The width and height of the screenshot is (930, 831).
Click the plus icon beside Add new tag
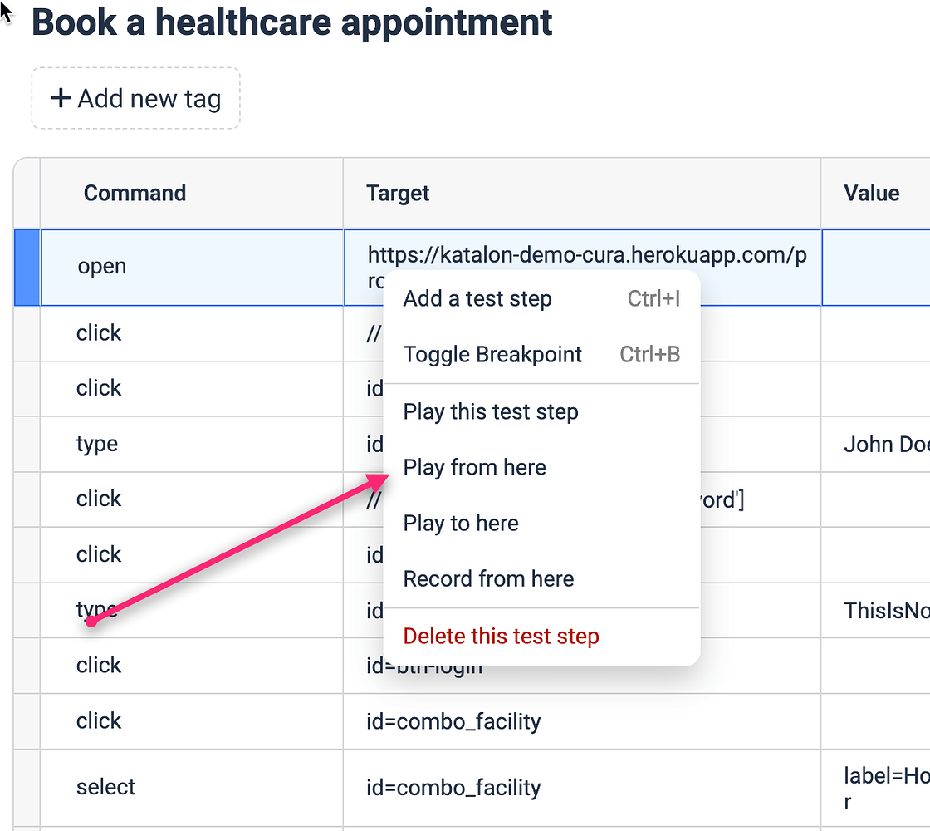[x=60, y=98]
